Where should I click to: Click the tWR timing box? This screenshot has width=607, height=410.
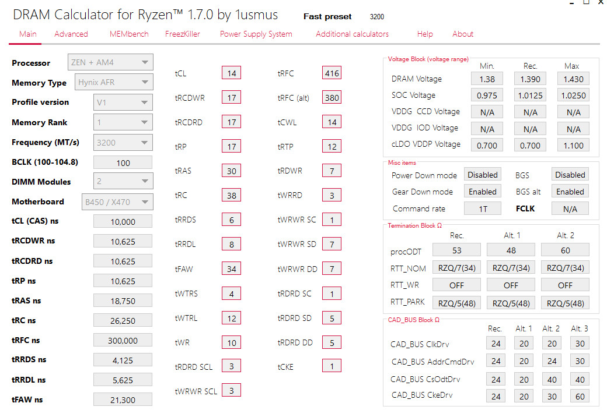232,342
